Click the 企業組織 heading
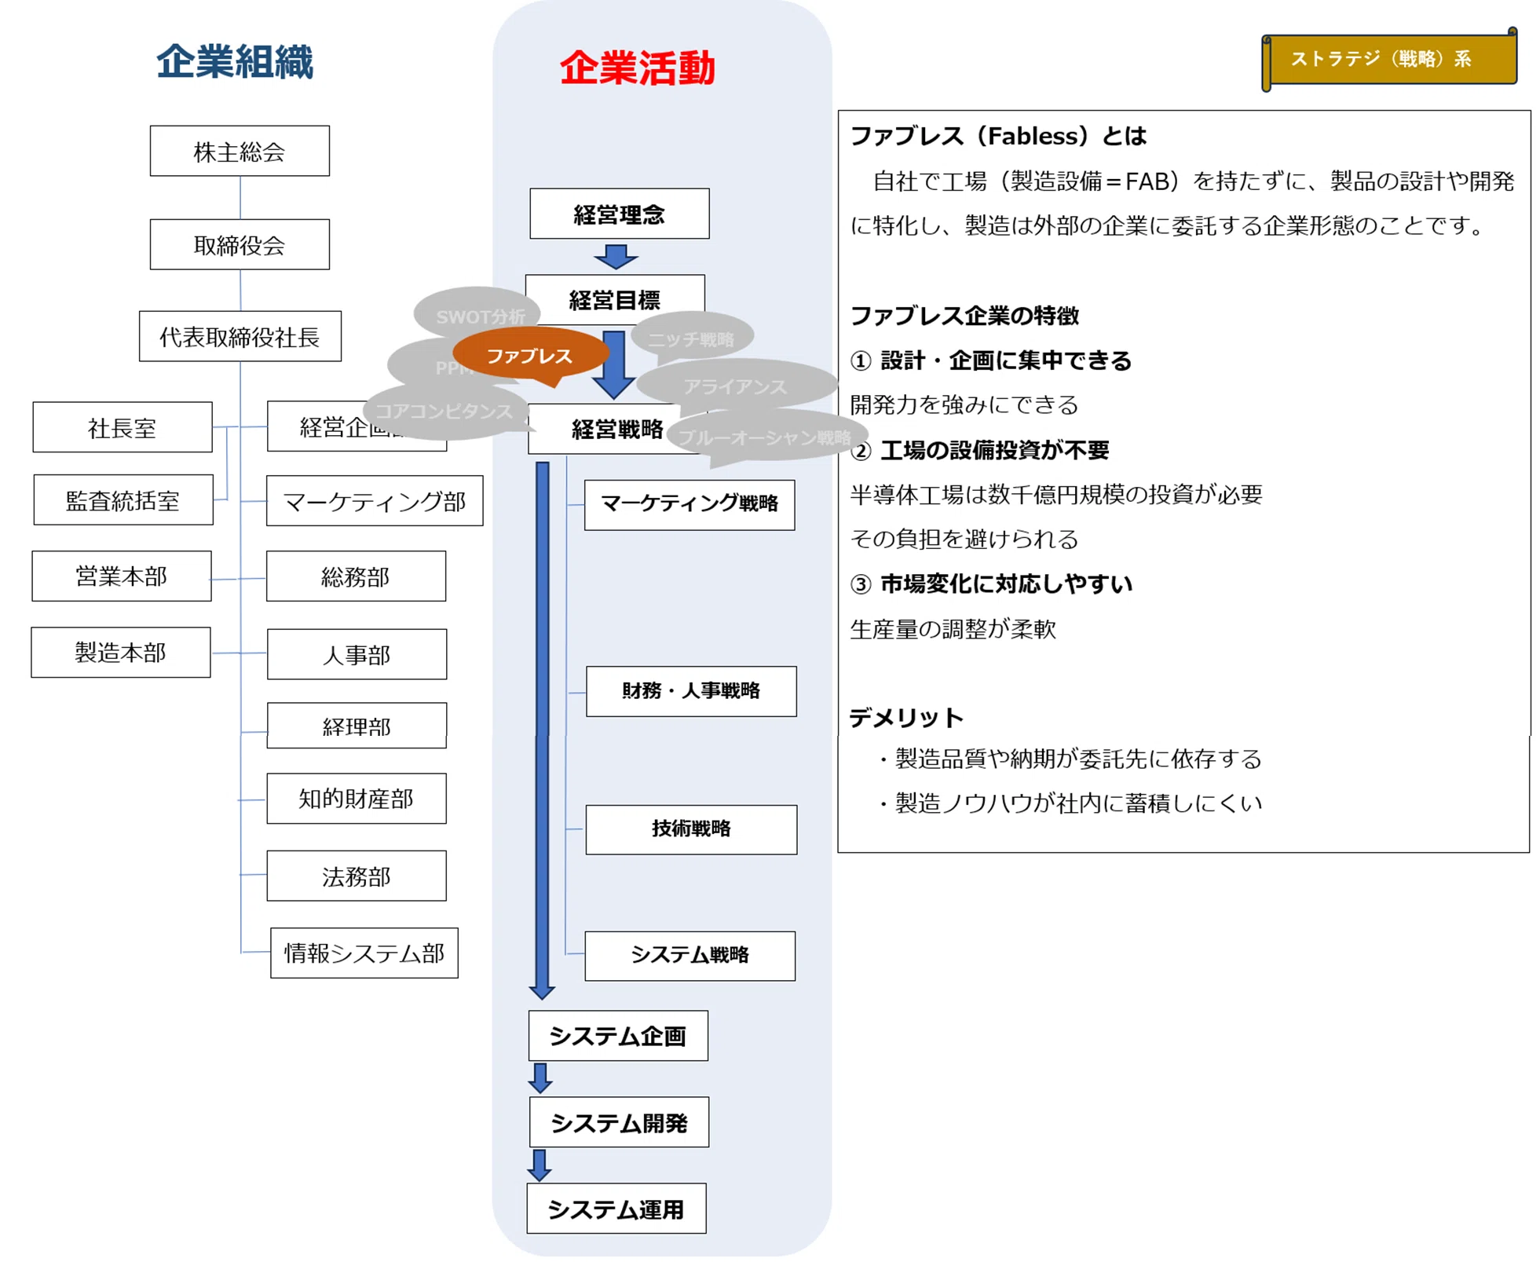The height and width of the screenshot is (1262, 1540). click(235, 61)
